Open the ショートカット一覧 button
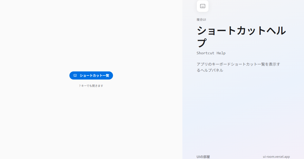The width and height of the screenshot is (304, 159). (x=91, y=75)
